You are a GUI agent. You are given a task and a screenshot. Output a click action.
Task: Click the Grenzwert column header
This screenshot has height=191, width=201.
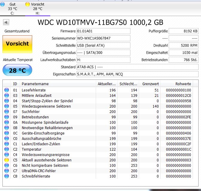(x=150, y=84)
